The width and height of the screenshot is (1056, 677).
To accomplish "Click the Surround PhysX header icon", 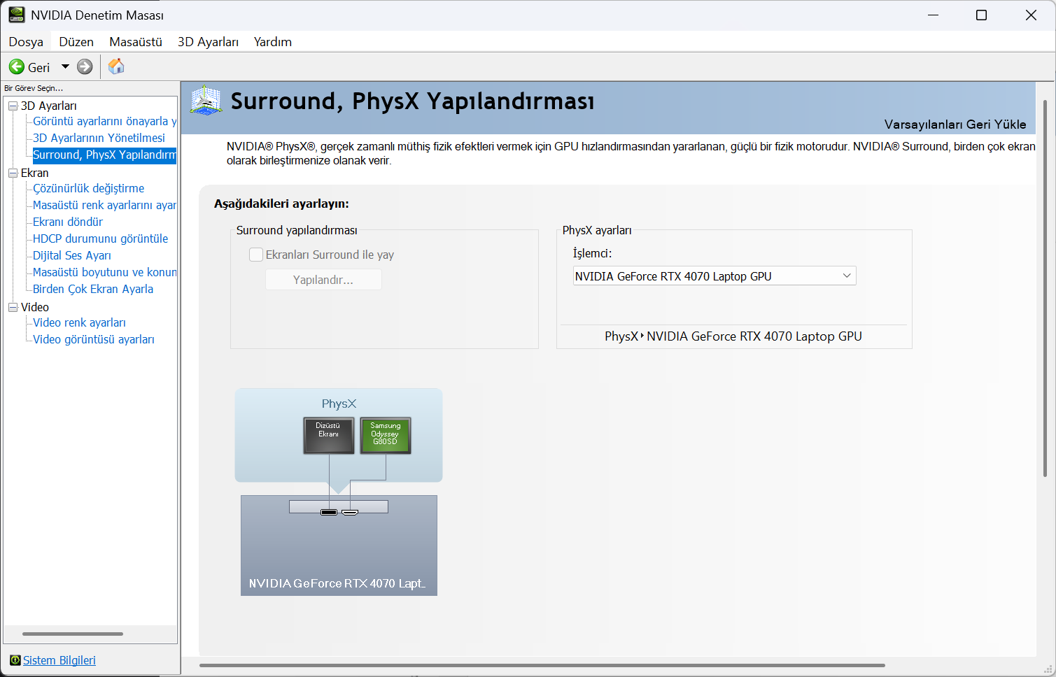I will 206,101.
